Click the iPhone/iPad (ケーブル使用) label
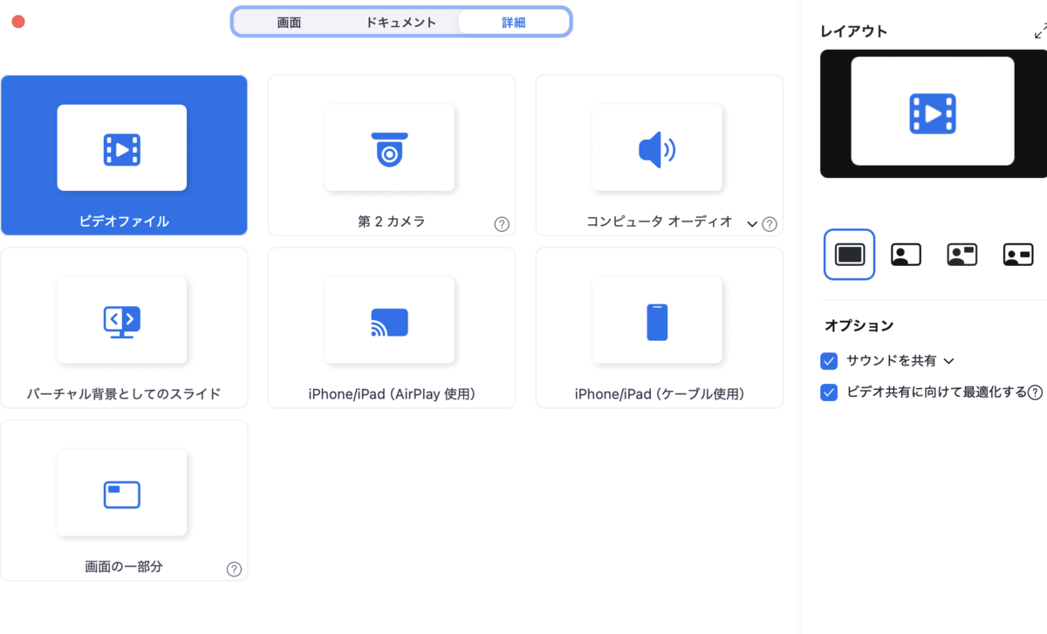Viewport: 1047px width, 634px height. click(660, 394)
